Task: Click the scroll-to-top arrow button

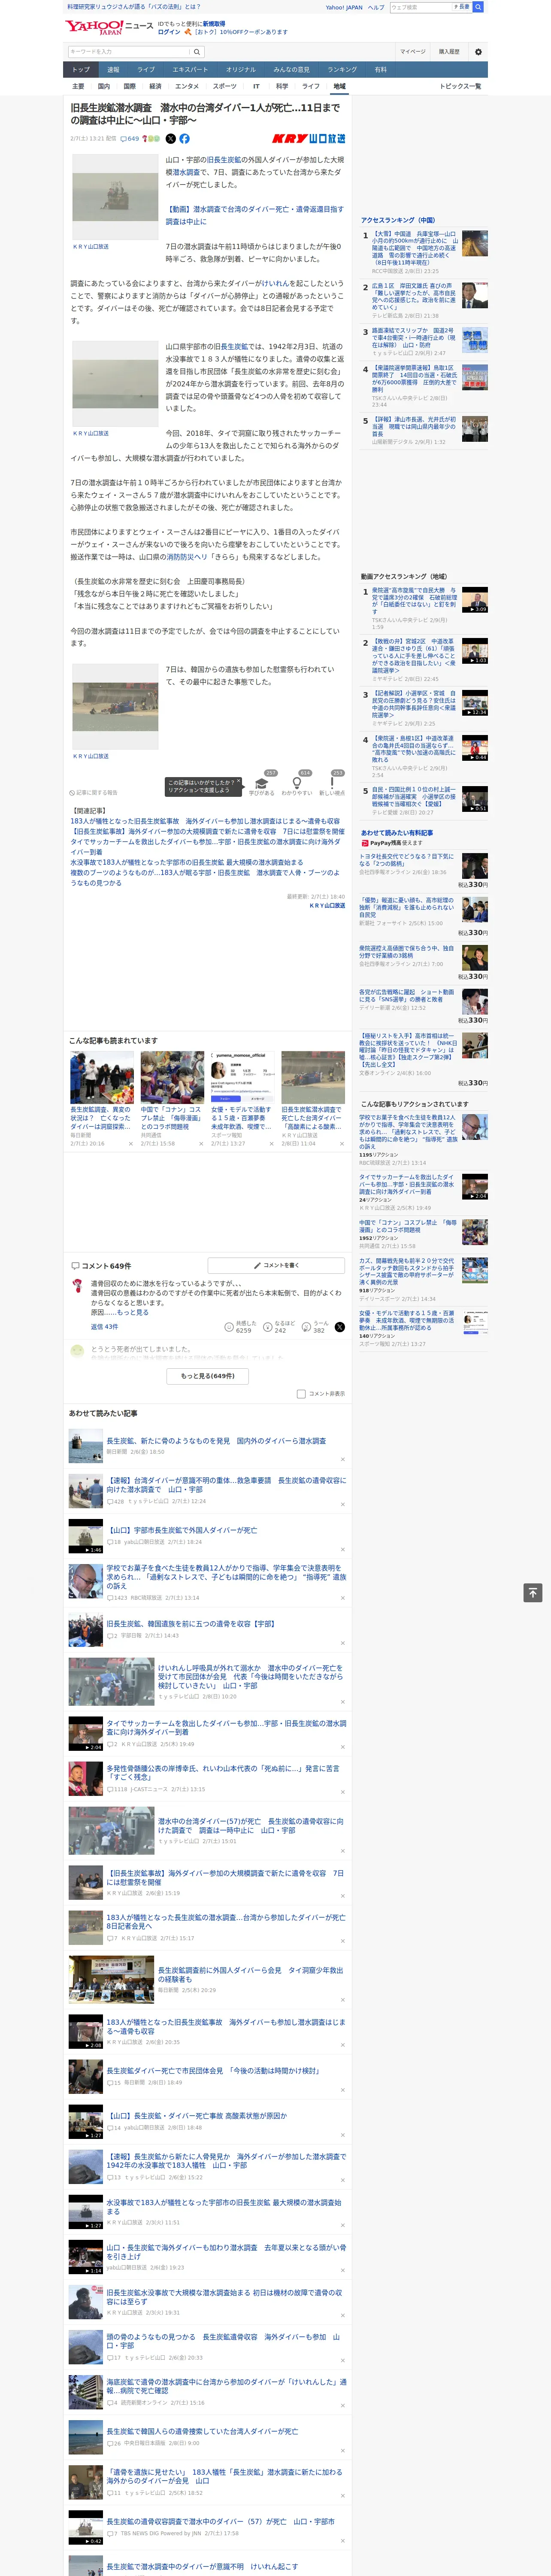Action: 533,1593
